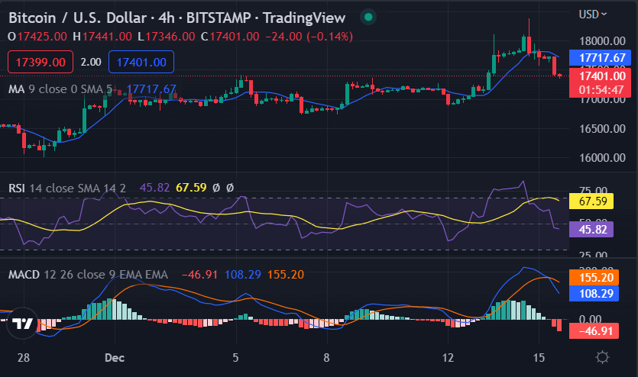This screenshot has height=377, width=638.
Task: Click the 5 date on time axis
Action: coord(235,358)
